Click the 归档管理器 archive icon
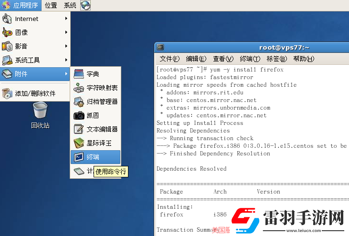Viewport: 349px width, 236px height. click(79, 102)
